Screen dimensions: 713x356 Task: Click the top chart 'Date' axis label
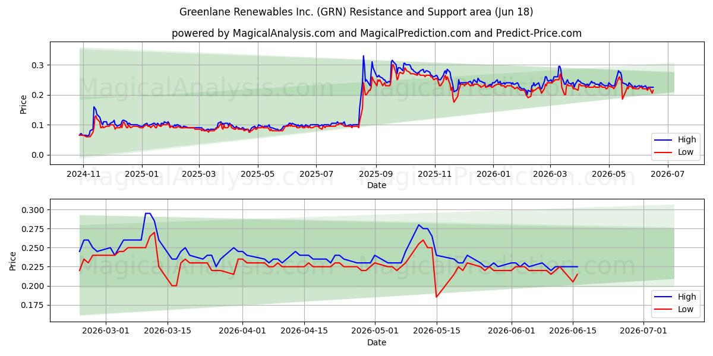(377, 185)
